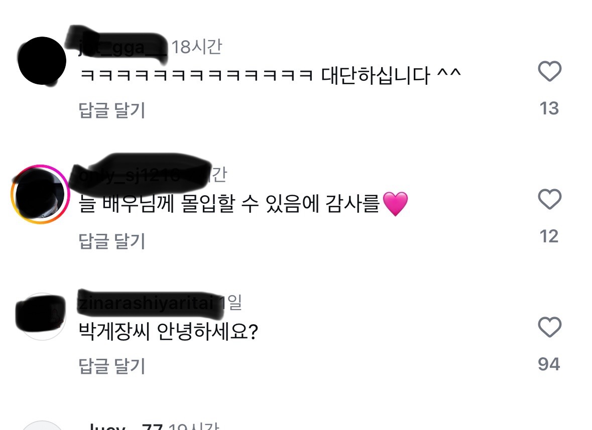The image size is (592, 430).
Task: Open avatar of the 박게장씨 commenter
Action: (x=42, y=317)
